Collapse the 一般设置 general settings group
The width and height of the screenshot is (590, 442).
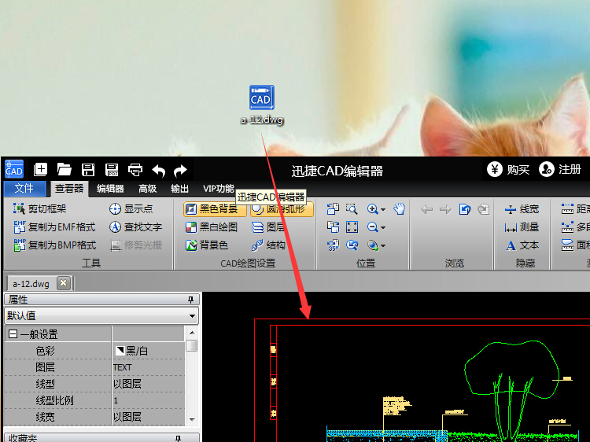13,333
